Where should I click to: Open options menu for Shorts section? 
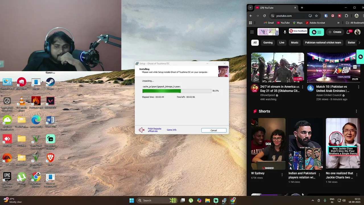click(356, 111)
